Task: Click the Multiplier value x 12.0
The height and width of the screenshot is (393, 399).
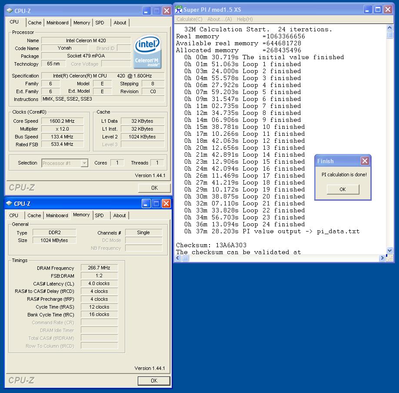Action: click(x=62, y=129)
